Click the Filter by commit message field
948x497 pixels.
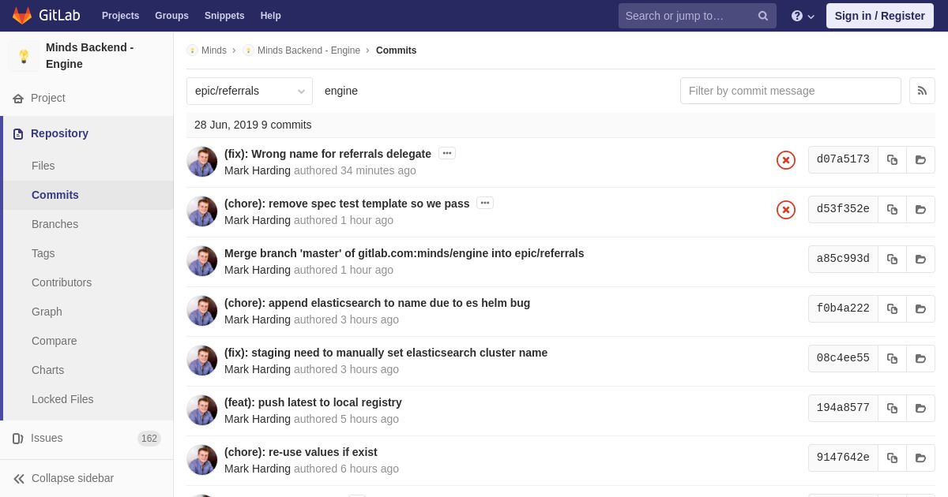(791, 91)
